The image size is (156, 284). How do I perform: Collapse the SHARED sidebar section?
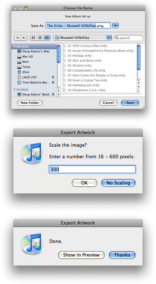click(14, 90)
